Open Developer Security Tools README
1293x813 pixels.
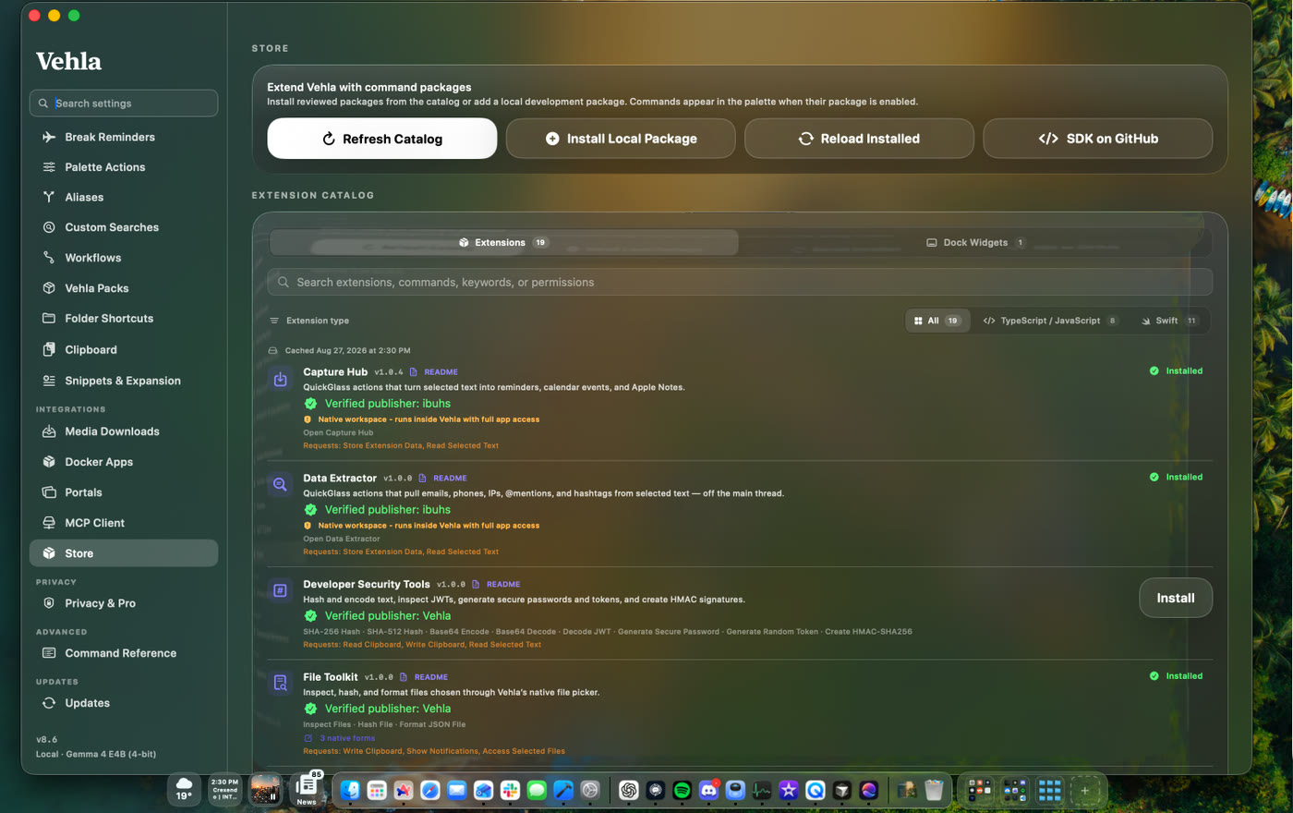tap(497, 585)
